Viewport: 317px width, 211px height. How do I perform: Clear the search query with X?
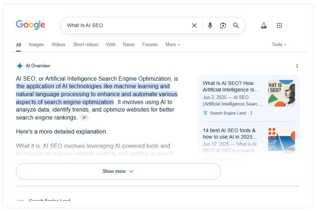tap(194, 26)
